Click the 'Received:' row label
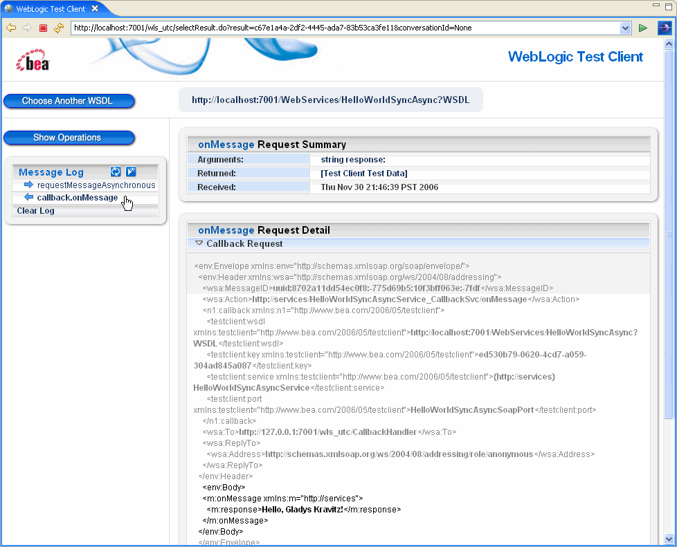This screenshot has width=677, height=547. (x=216, y=187)
